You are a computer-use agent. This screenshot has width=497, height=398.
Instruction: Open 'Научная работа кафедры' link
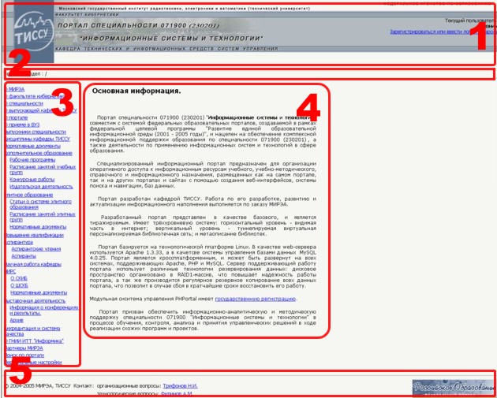click(x=34, y=264)
